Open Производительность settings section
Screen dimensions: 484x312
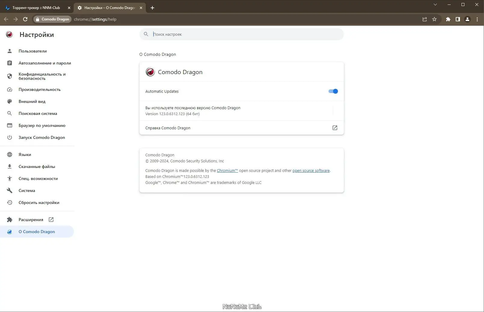point(37,89)
